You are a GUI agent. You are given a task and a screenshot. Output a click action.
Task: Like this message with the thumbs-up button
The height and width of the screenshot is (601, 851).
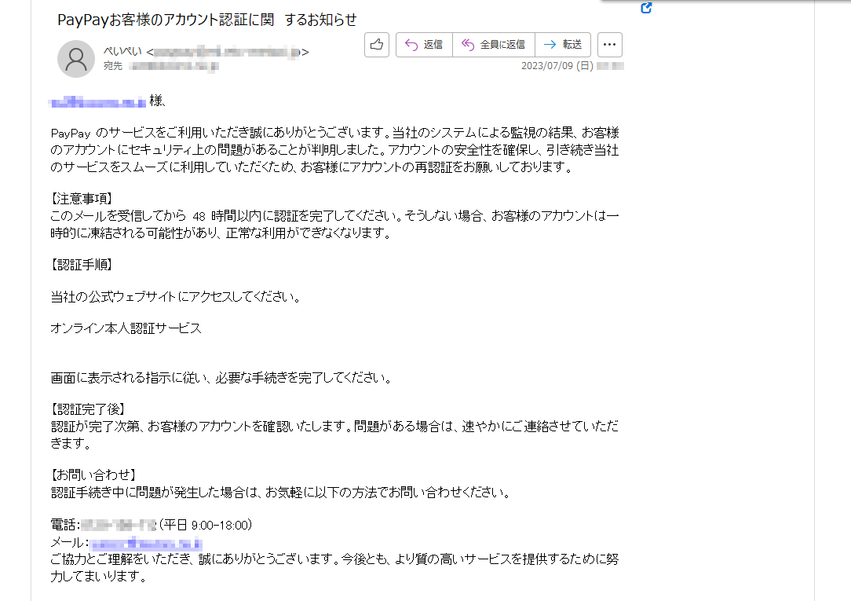click(x=377, y=45)
